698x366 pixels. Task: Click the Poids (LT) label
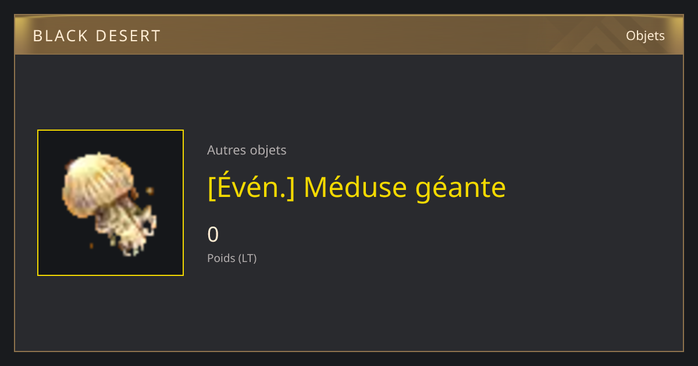[232, 258]
